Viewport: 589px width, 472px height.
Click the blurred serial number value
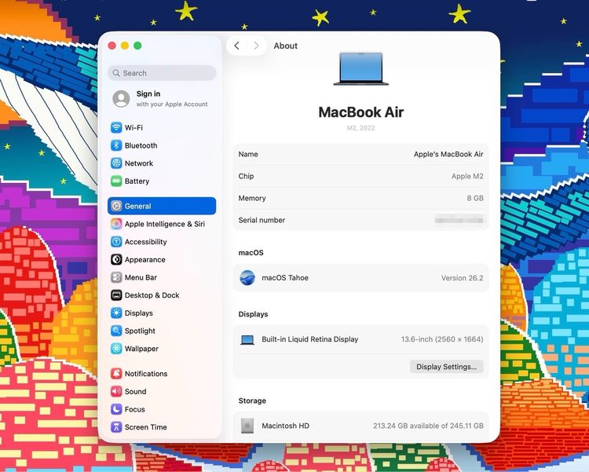(459, 220)
